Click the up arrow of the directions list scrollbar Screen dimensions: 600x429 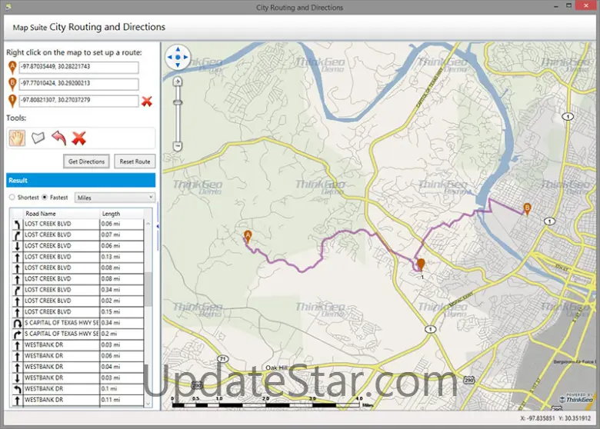[x=148, y=224]
